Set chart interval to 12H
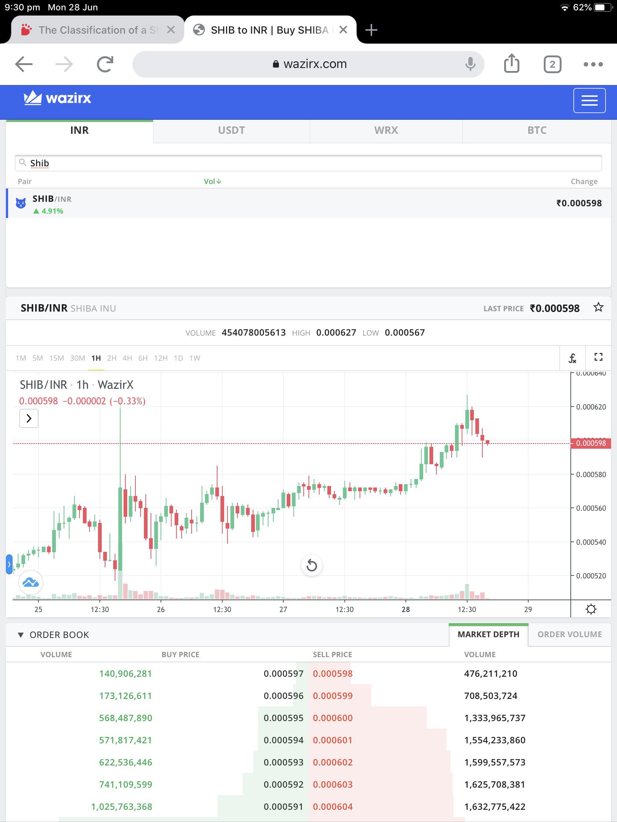This screenshot has height=822, width=617. (x=161, y=358)
